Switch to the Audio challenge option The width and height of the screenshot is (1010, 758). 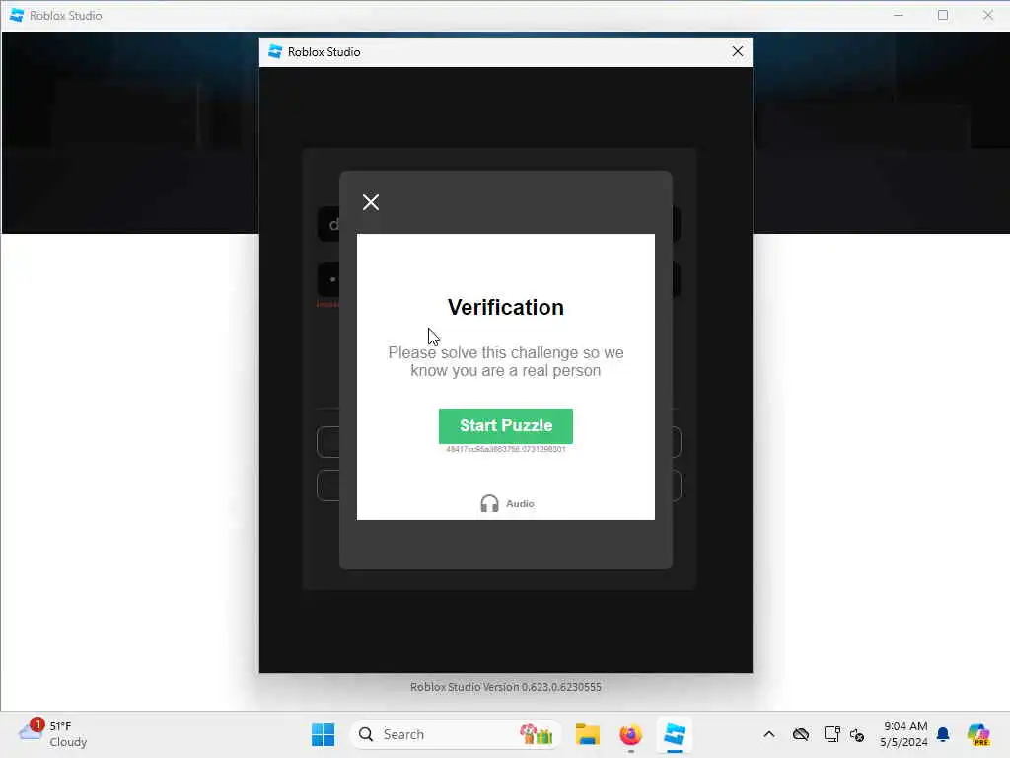click(x=508, y=503)
